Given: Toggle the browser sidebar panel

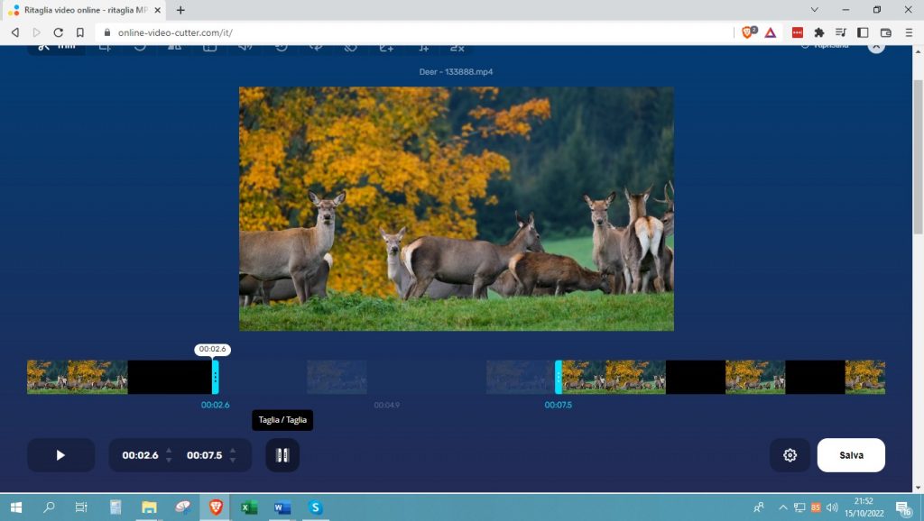Looking at the screenshot, I should [863, 32].
